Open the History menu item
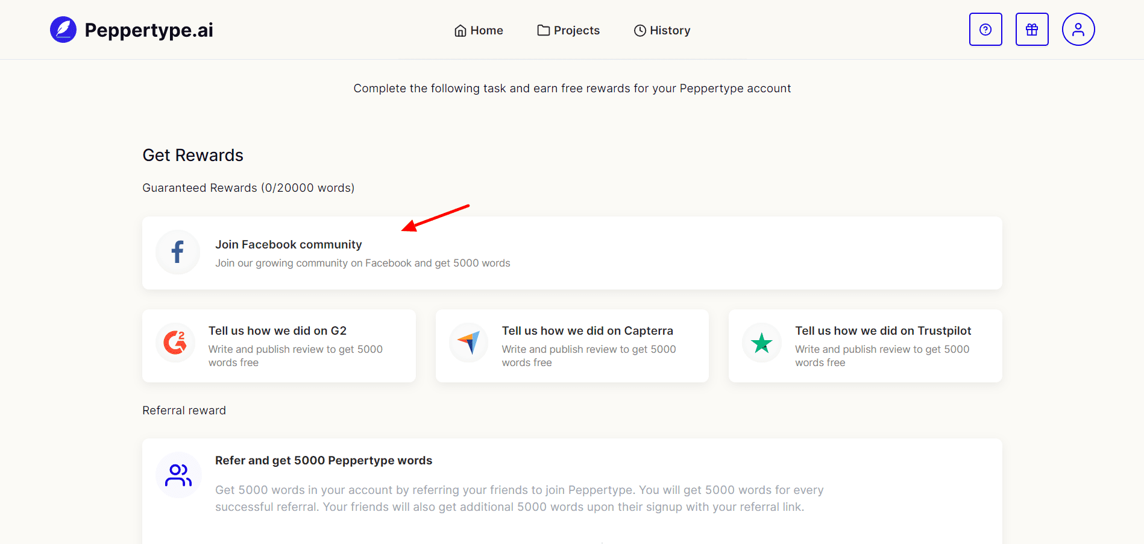 [662, 31]
